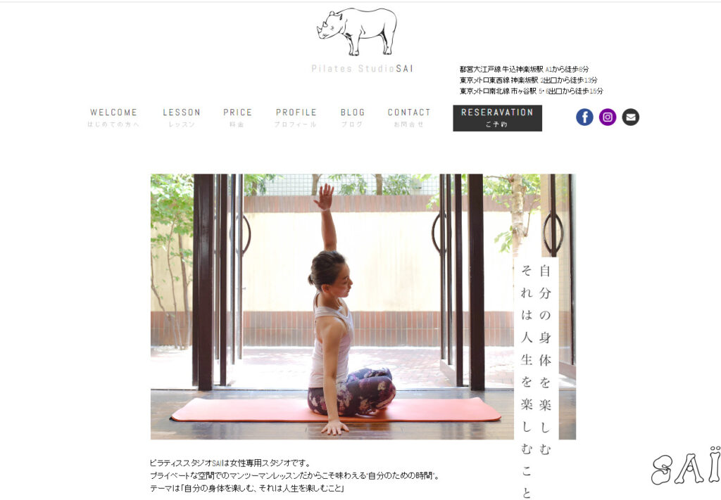Click the orange yoga mat in photo
This screenshot has width=721, height=500.
point(336,409)
